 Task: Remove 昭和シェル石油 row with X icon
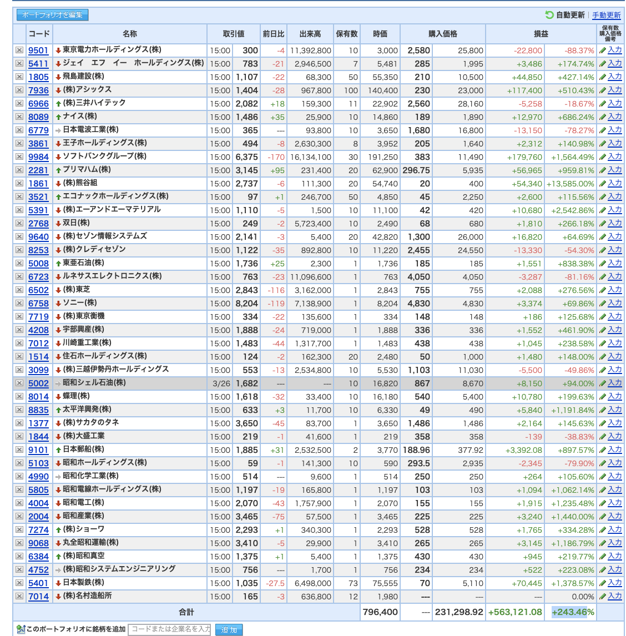click(x=19, y=383)
